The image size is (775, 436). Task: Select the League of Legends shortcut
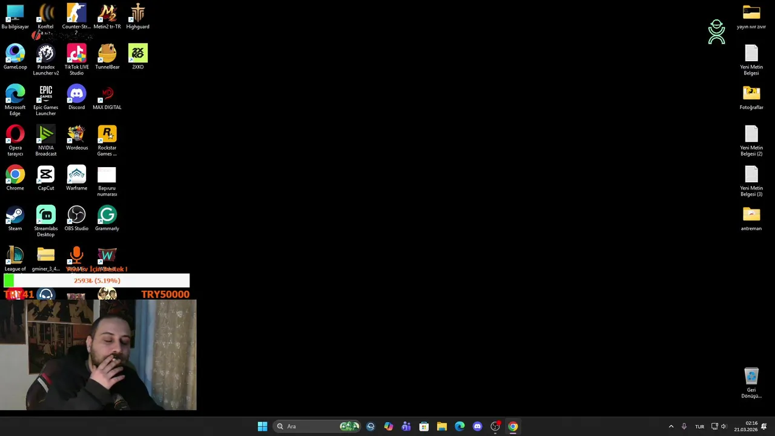tap(15, 259)
